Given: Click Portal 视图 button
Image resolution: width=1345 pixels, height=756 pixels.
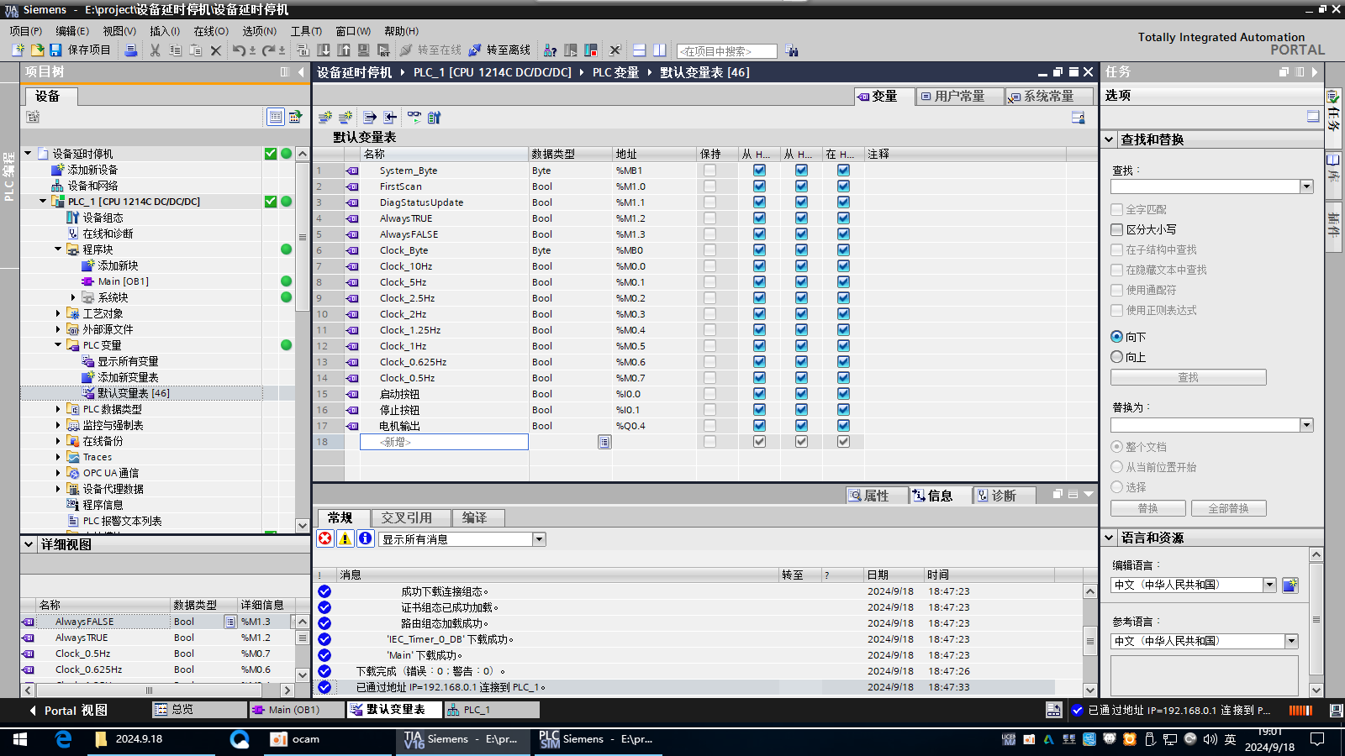Looking at the screenshot, I should click(x=69, y=710).
